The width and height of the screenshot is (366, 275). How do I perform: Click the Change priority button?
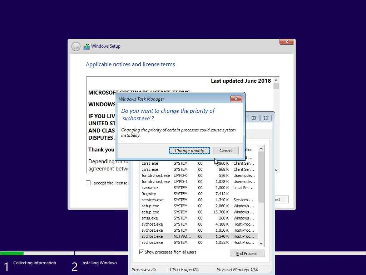(189, 151)
